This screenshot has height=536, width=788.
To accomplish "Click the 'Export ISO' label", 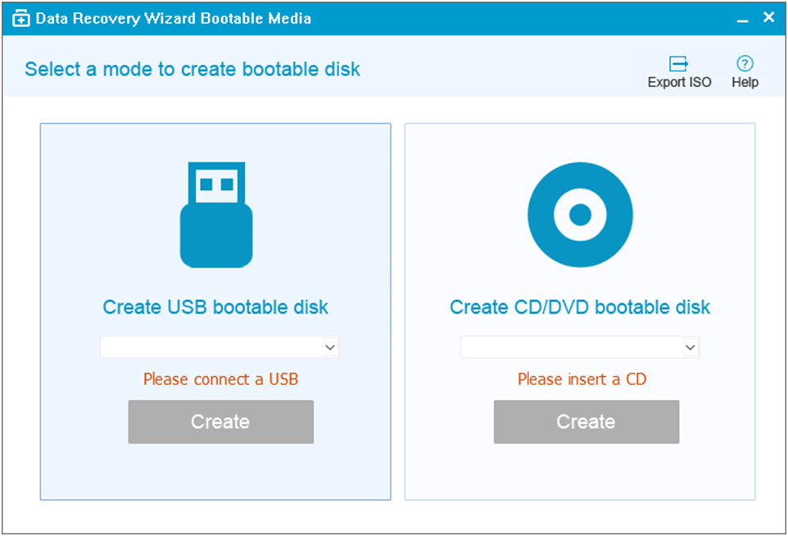I will click(679, 82).
